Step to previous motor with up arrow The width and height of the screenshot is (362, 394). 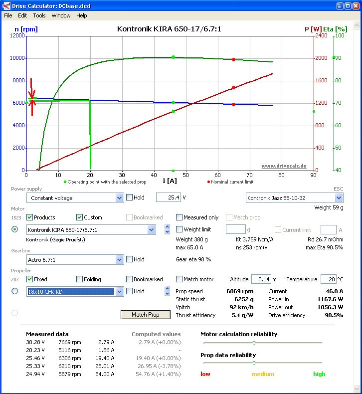[x=168, y=226]
